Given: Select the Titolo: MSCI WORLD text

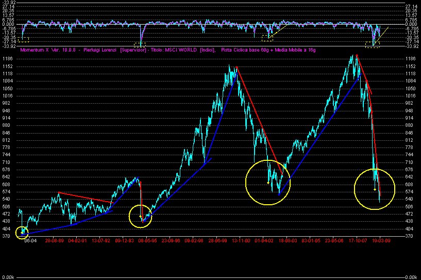Looking at the screenshot, I should click(174, 50).
